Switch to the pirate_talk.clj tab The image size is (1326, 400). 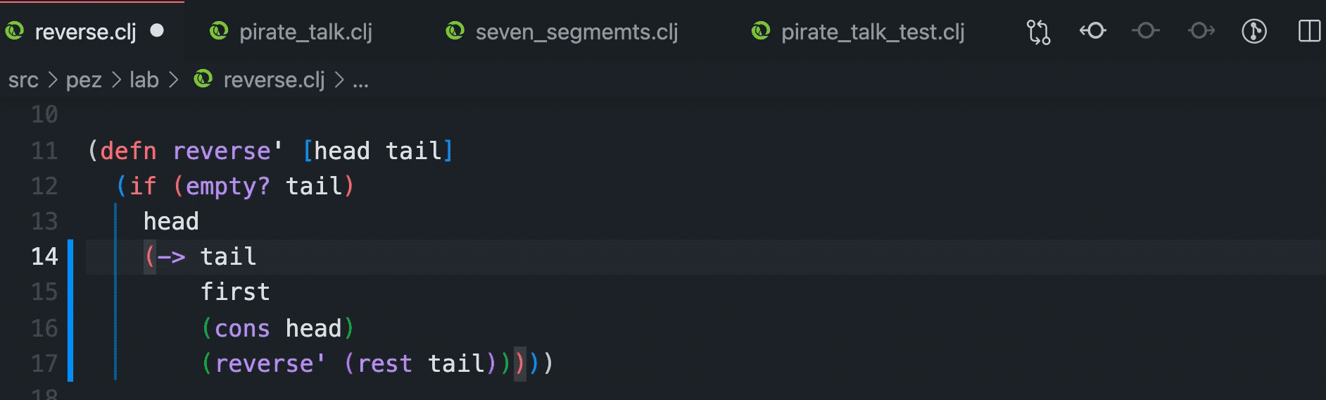pos(305,32)
